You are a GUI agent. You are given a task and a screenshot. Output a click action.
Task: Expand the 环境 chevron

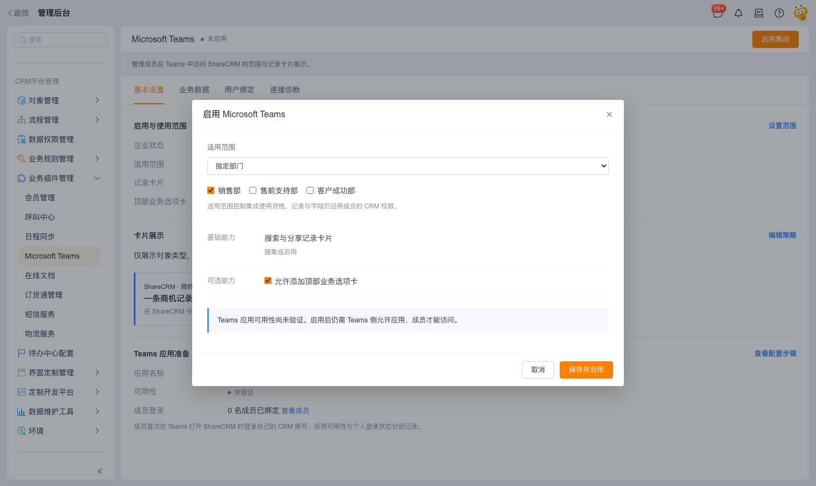coord(97,431)
